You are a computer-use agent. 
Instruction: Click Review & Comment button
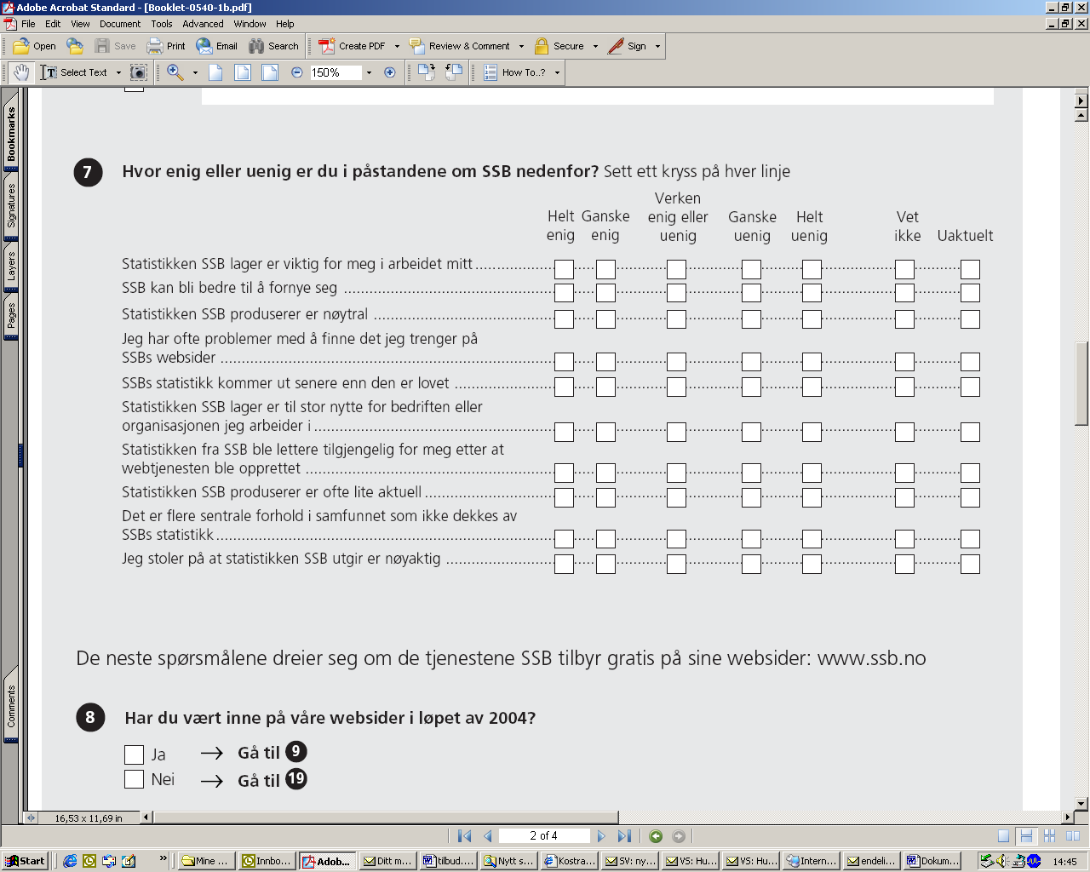pos(460,46)
